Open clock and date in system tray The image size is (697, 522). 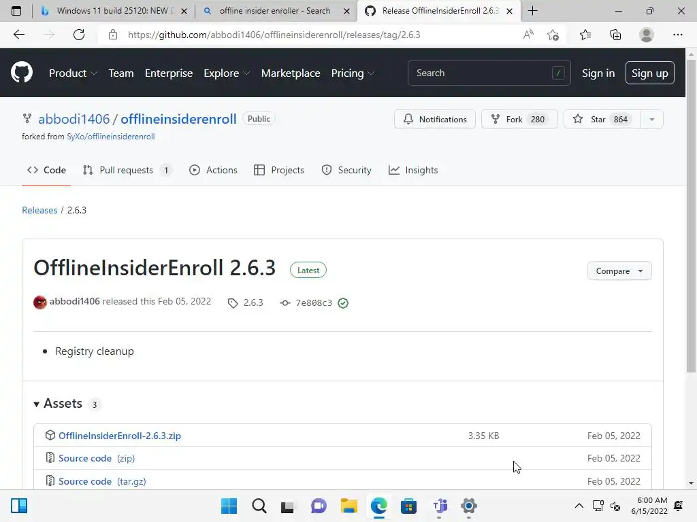(649, 506)
